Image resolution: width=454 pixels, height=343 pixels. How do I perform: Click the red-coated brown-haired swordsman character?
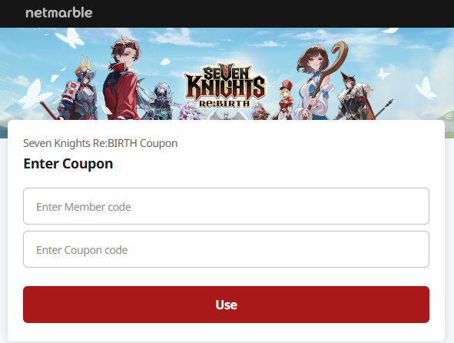coord(121,80)
